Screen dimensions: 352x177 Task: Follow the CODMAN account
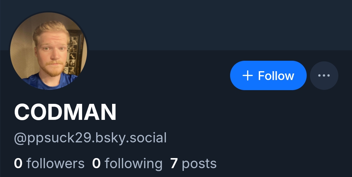(x=268, y=75)
